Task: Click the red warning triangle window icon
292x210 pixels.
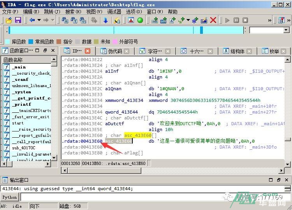Action: [131, 20]
